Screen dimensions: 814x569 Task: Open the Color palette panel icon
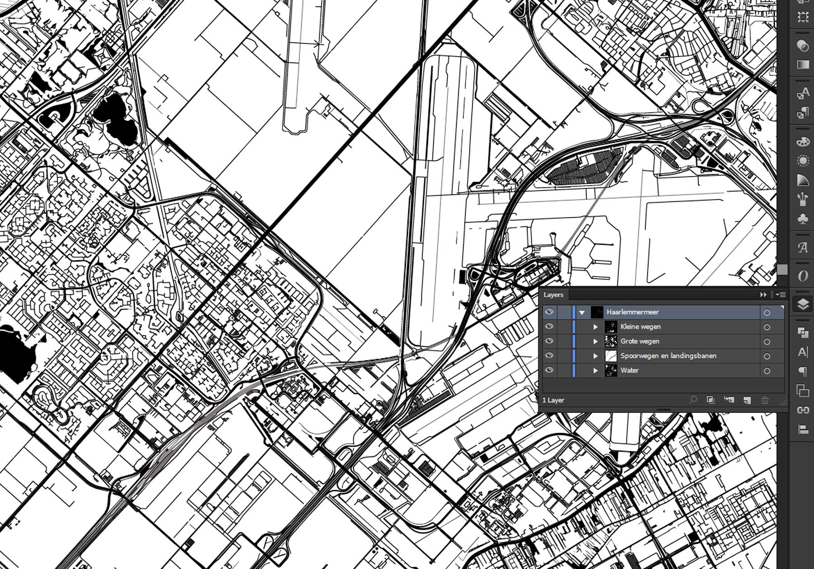803,141
